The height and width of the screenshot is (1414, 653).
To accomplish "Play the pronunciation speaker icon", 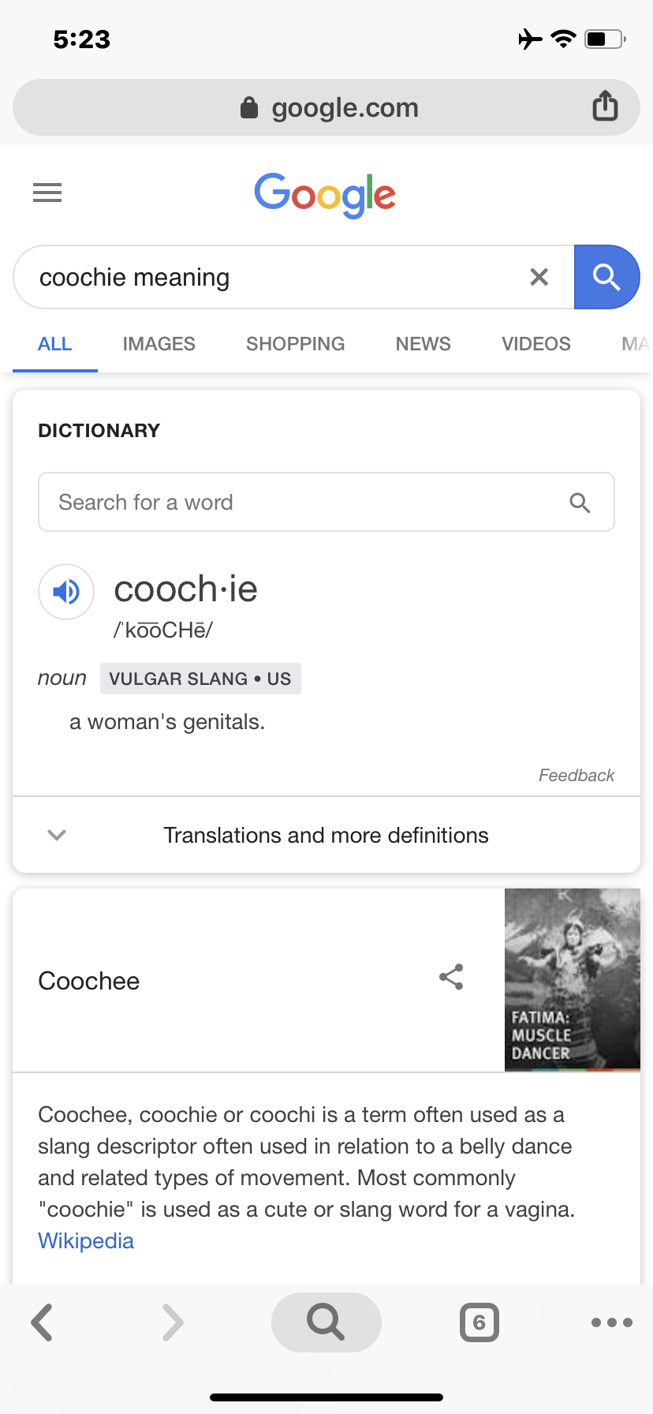I will pyautogui.click(x=66, y=591).
